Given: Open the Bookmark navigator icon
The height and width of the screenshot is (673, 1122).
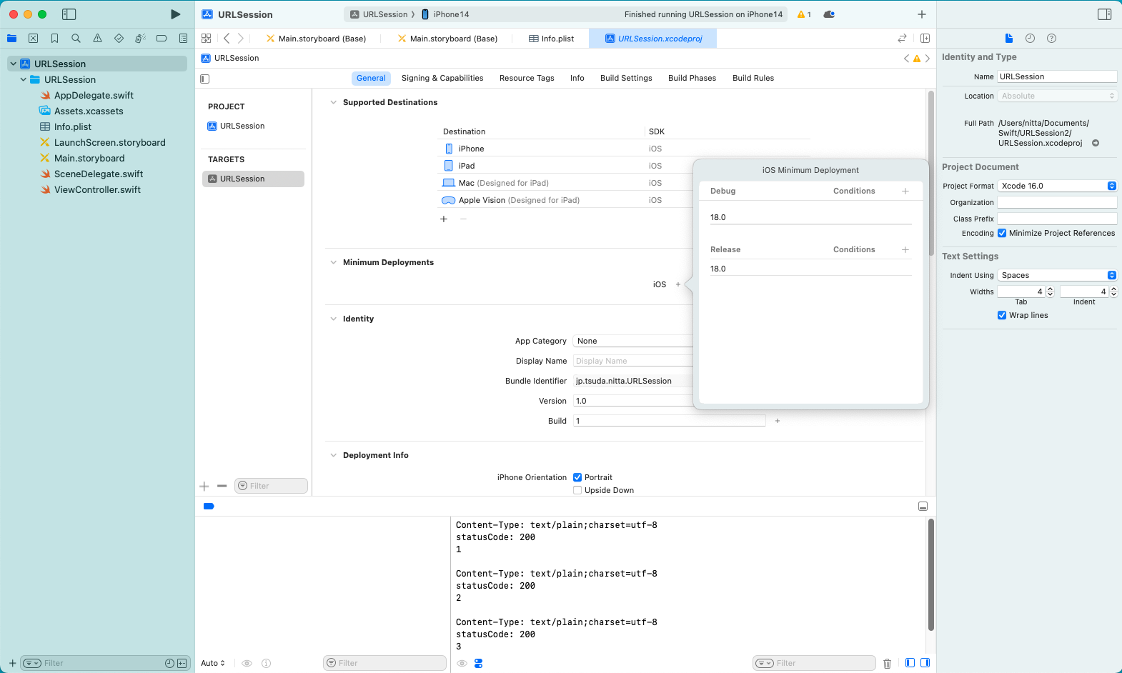Looking at the screenshot, I should 54,39.
